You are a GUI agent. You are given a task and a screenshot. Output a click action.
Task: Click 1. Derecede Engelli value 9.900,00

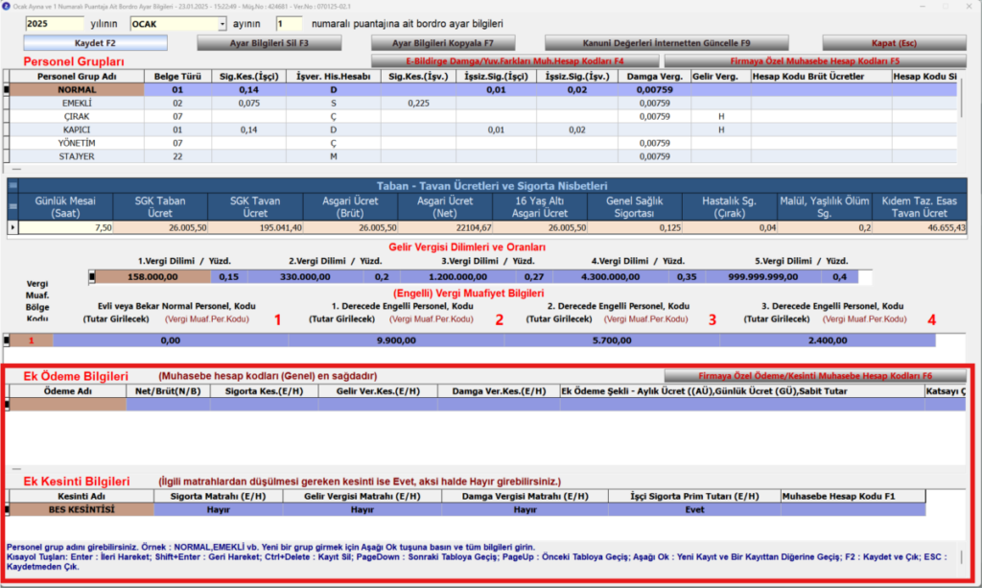pos(396,341)
